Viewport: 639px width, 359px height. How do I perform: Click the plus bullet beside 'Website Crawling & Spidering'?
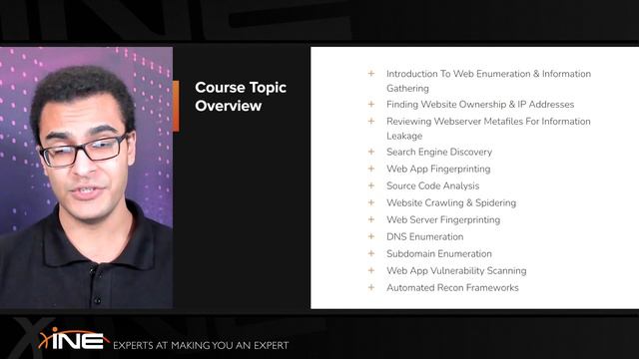tap(371, 202)
